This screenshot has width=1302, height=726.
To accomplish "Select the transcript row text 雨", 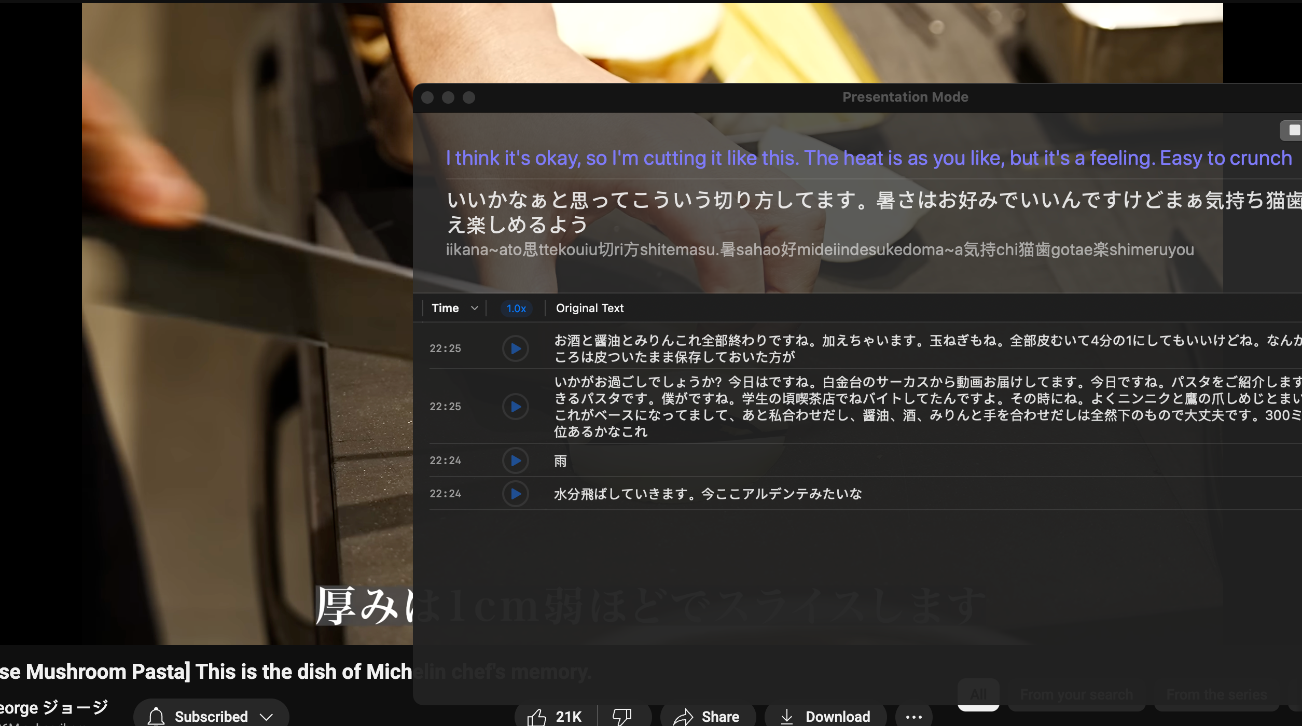I will (560, 461).
